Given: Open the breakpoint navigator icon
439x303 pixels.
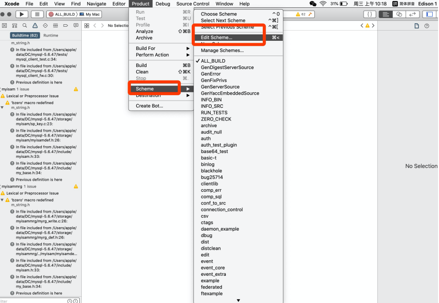Looking at the screenshot, I should (x=66, y=25).
